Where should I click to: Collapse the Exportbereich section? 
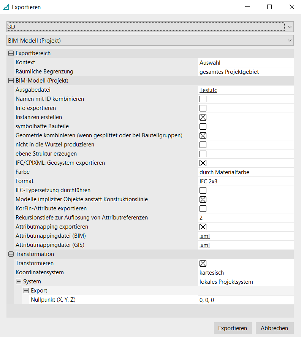point(11,53)
